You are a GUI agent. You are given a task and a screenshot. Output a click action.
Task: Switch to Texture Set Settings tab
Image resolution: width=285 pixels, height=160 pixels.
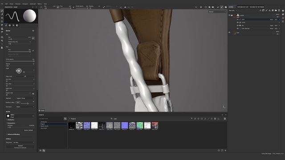[x=257, y=7]
